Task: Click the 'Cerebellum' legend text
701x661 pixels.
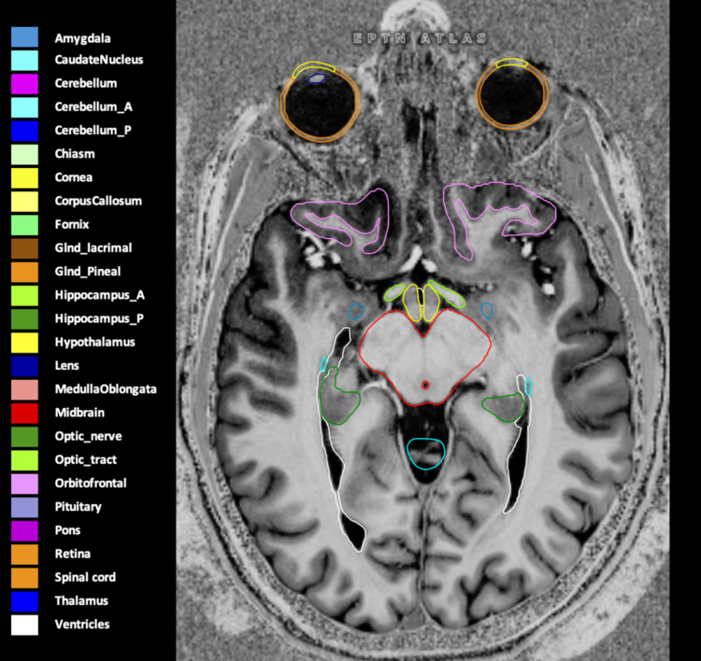Action: point(86,83)
